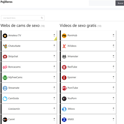Click the yellow lightning badge on Amateur.TV
The width and height of the screenshot is (124, 124).
pos(56,39)
